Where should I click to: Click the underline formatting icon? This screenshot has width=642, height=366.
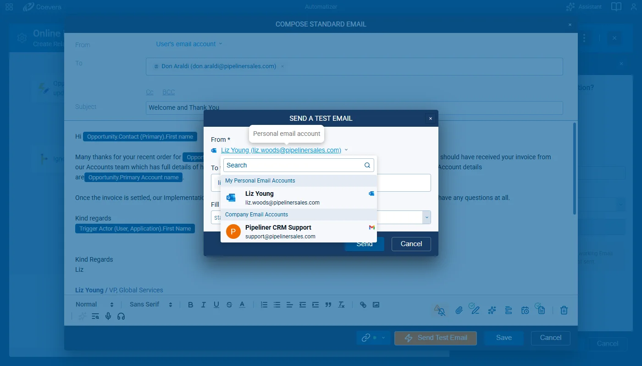pyautogui.click(x=216, y=305)
